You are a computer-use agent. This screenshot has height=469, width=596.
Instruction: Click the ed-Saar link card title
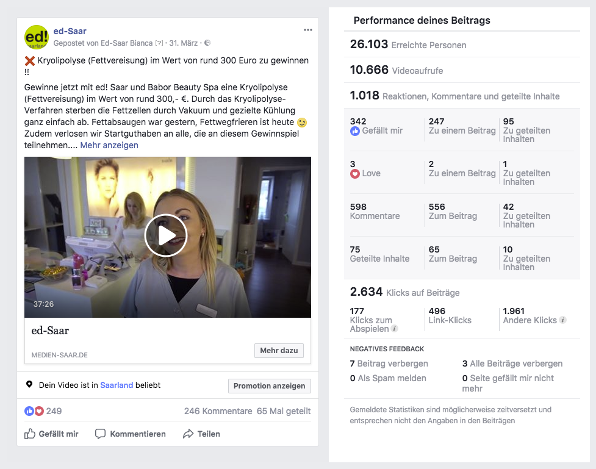[50, 331]
